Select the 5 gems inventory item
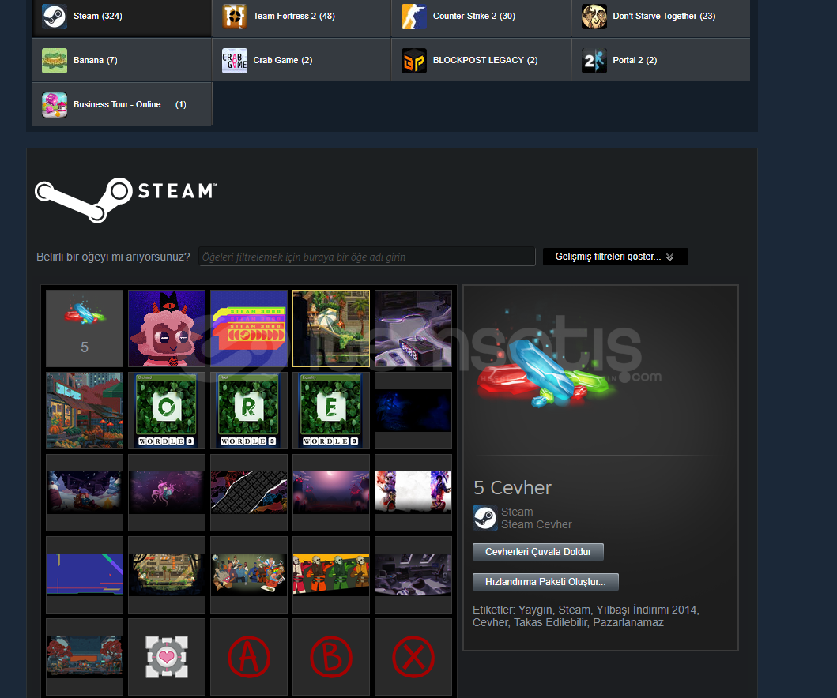Image resolution: width=837 pixels, height=698 pixels. [85, 328]
